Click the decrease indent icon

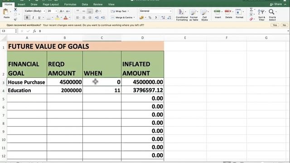(x=97, y=18)
